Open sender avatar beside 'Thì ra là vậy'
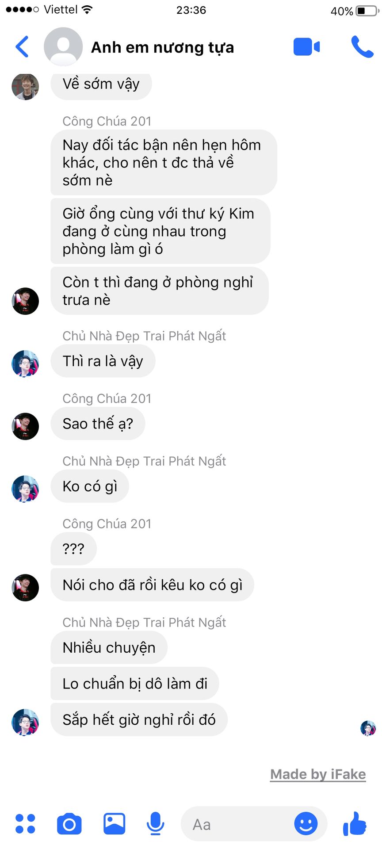The image size is (382, 849). point(25,364)
